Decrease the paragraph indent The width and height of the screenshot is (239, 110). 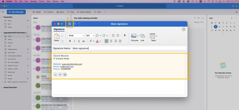click(x=113, y=35)
